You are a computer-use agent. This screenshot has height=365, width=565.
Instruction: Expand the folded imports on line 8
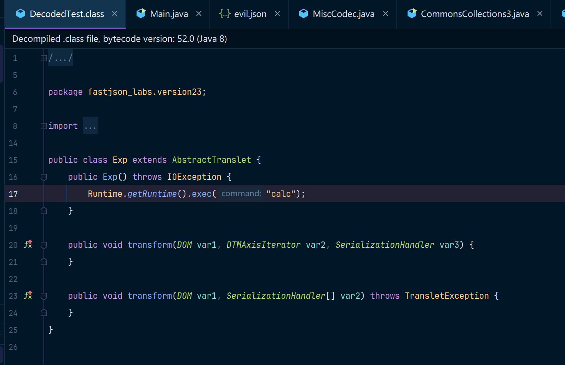[x=44, y=126]
